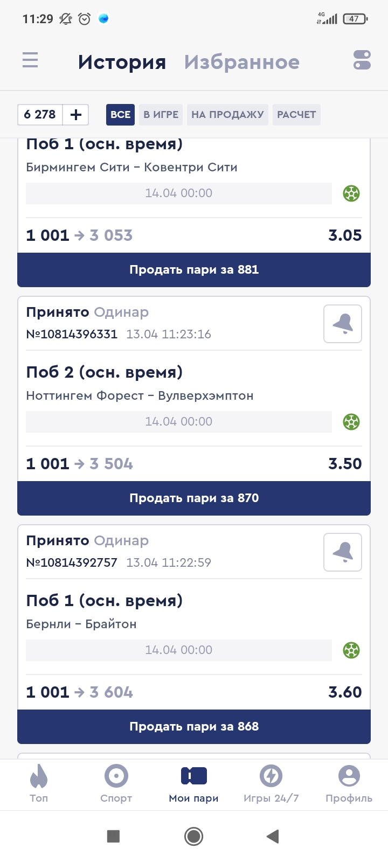The image size is (388, 862).
Task: Open the hamburger menu
Action: pos(30,60)
